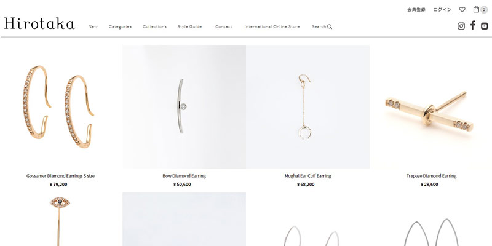
Task: Open the wishlist heart icon
Action: point(462,10)
